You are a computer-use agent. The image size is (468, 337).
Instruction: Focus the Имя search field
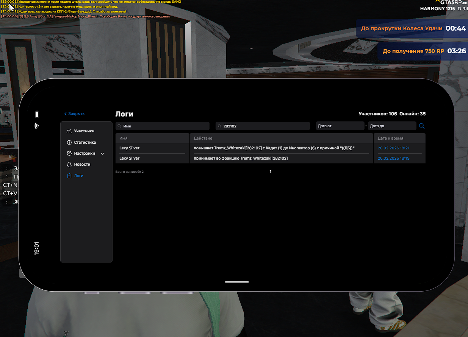[163, 126]
